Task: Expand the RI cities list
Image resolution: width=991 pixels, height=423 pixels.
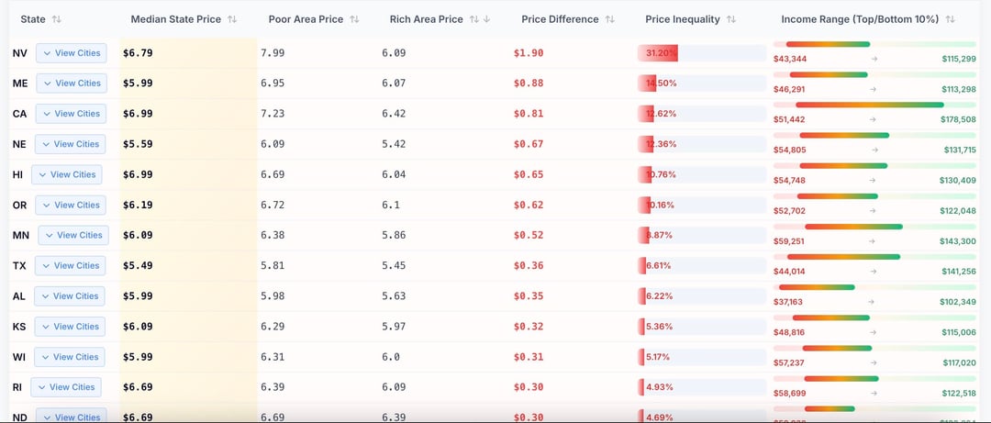Action: pos(66,387)
